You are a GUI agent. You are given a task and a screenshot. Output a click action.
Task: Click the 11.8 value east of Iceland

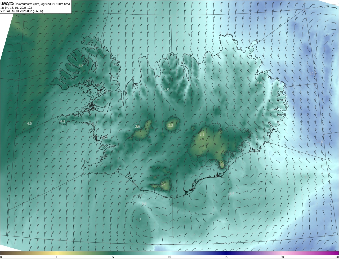tap(320, 142)
